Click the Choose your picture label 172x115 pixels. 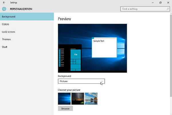pyautogui.click(x=69, y=90)
